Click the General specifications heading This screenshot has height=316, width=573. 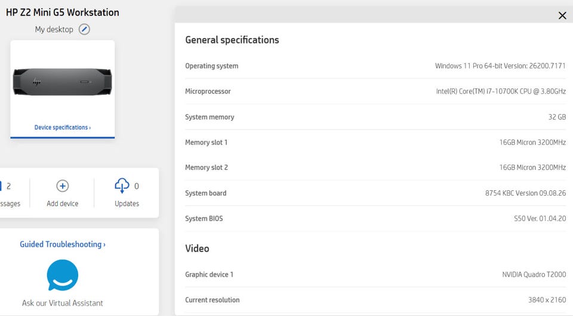(232, 40)
